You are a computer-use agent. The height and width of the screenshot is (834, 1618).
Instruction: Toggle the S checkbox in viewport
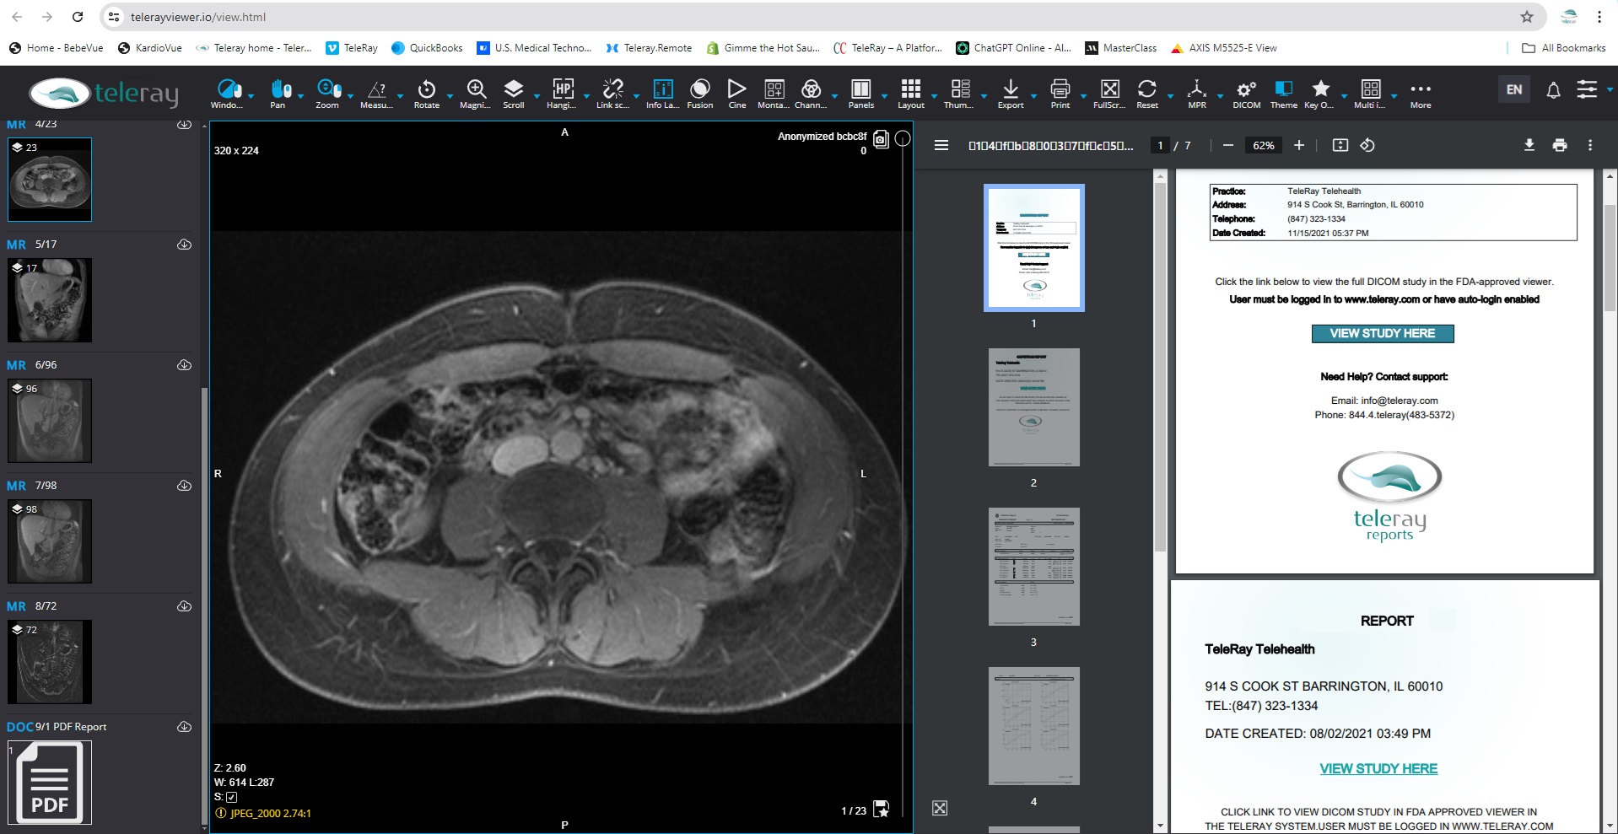click(232, 797)
